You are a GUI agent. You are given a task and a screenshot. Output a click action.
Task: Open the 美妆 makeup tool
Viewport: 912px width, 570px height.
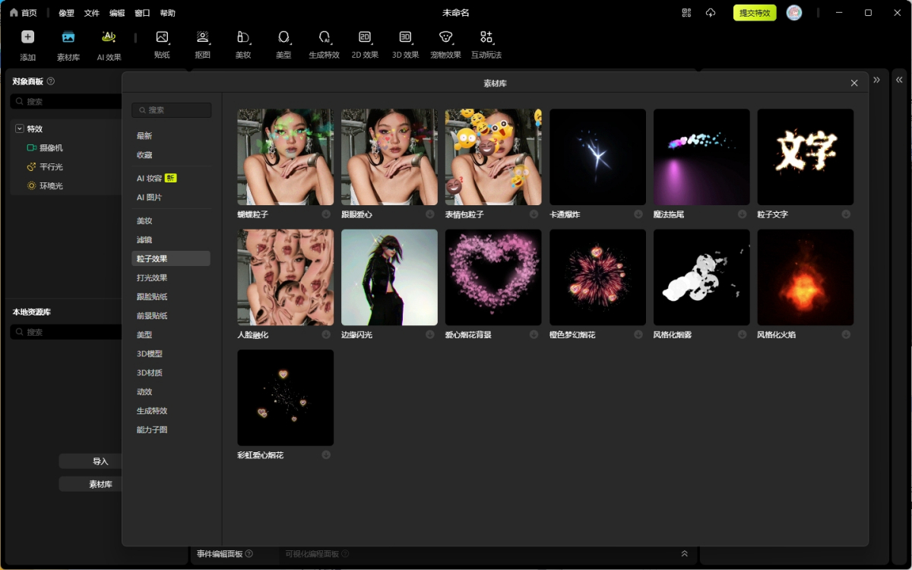[243, 38]
